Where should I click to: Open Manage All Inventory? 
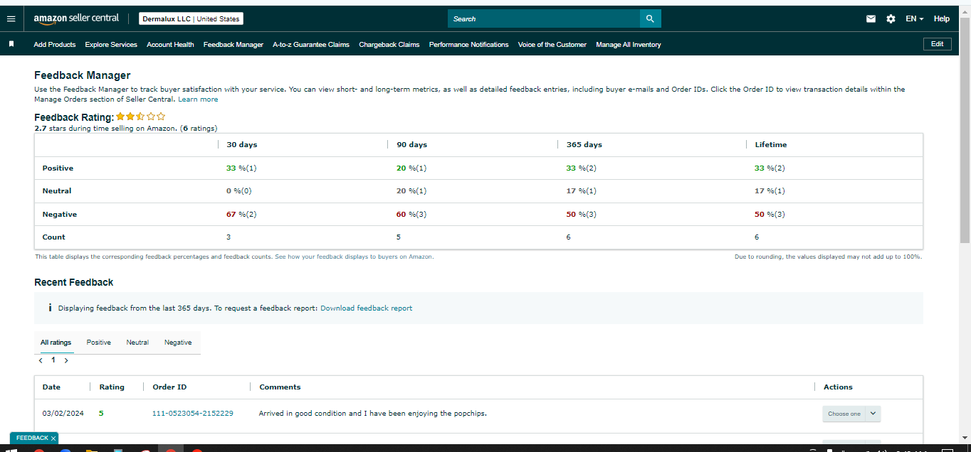pyautogui.click(x=629, y=44)
